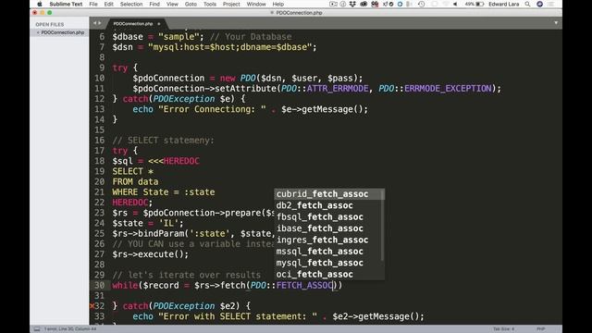Choose mssql_fetch_assoc from autocomplete list
Screen dimensions: 592x333
(329, 252)
